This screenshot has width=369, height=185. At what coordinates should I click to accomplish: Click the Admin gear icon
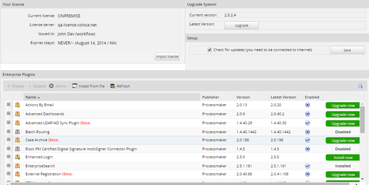(51, 86)
